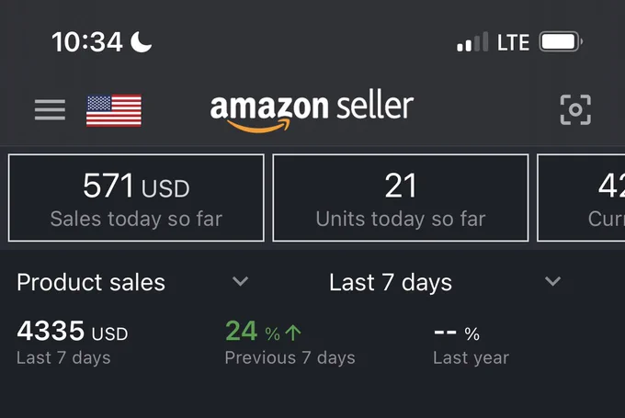This screenshot has height=418, width=625.
Task: Tap the 10:34 clock in status bar
Action: 87,42
